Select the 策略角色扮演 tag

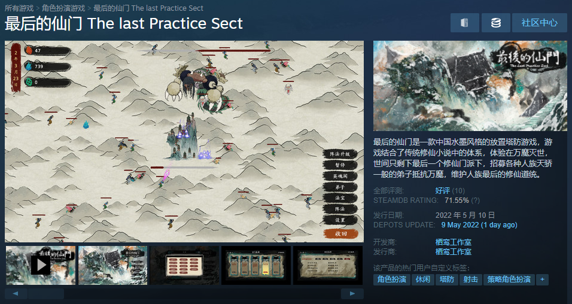pyautogui.click(x=509, y=279)
